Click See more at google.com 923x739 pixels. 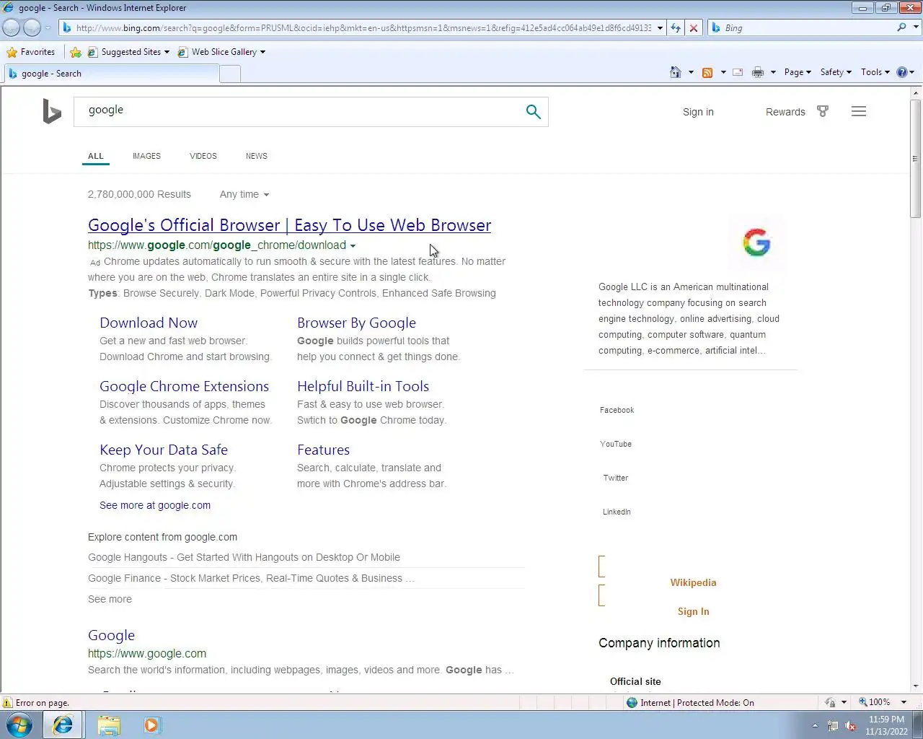click(155, 505)
